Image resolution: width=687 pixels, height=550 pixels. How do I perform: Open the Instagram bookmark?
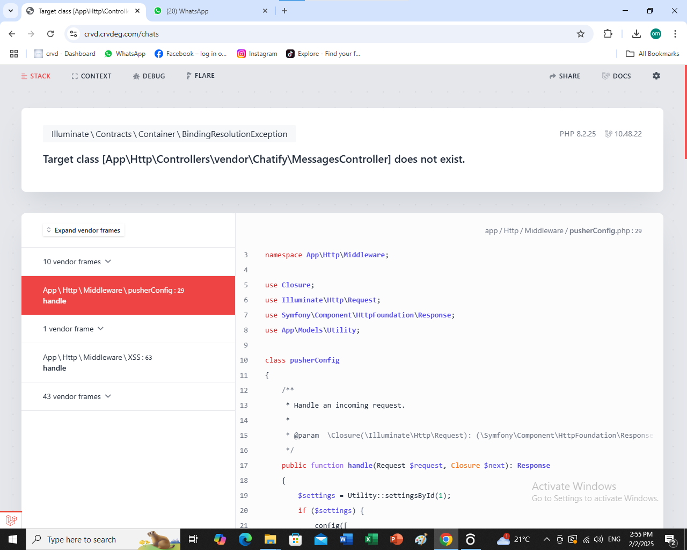point(257,54)
